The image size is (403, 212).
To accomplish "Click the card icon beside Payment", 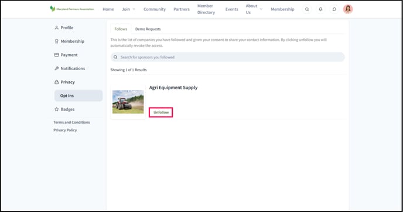I will point(57,55).
